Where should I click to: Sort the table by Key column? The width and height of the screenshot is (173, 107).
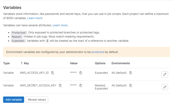(x=25, y=63)
